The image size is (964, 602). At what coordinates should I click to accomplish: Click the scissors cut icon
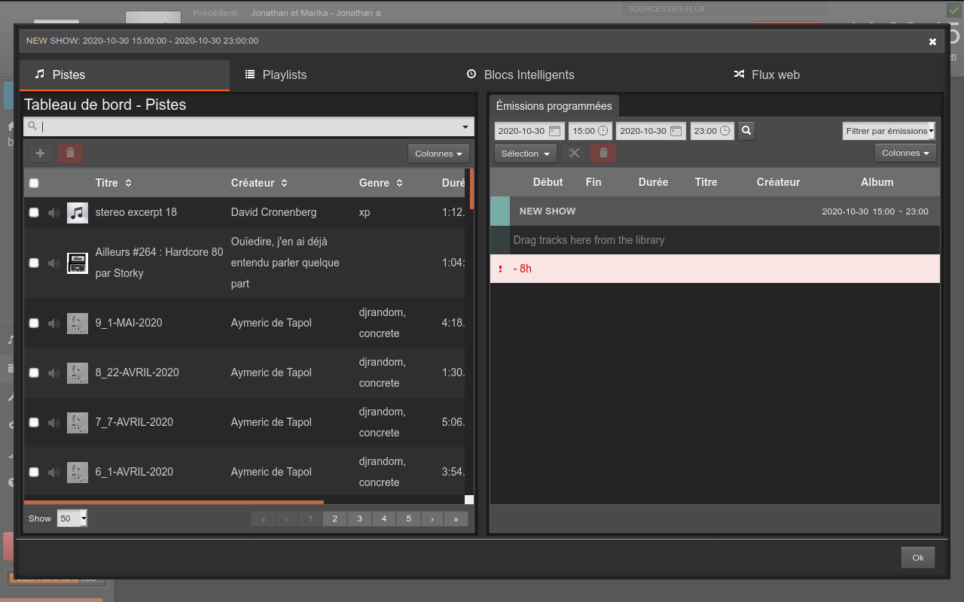[x=574, y=154]
